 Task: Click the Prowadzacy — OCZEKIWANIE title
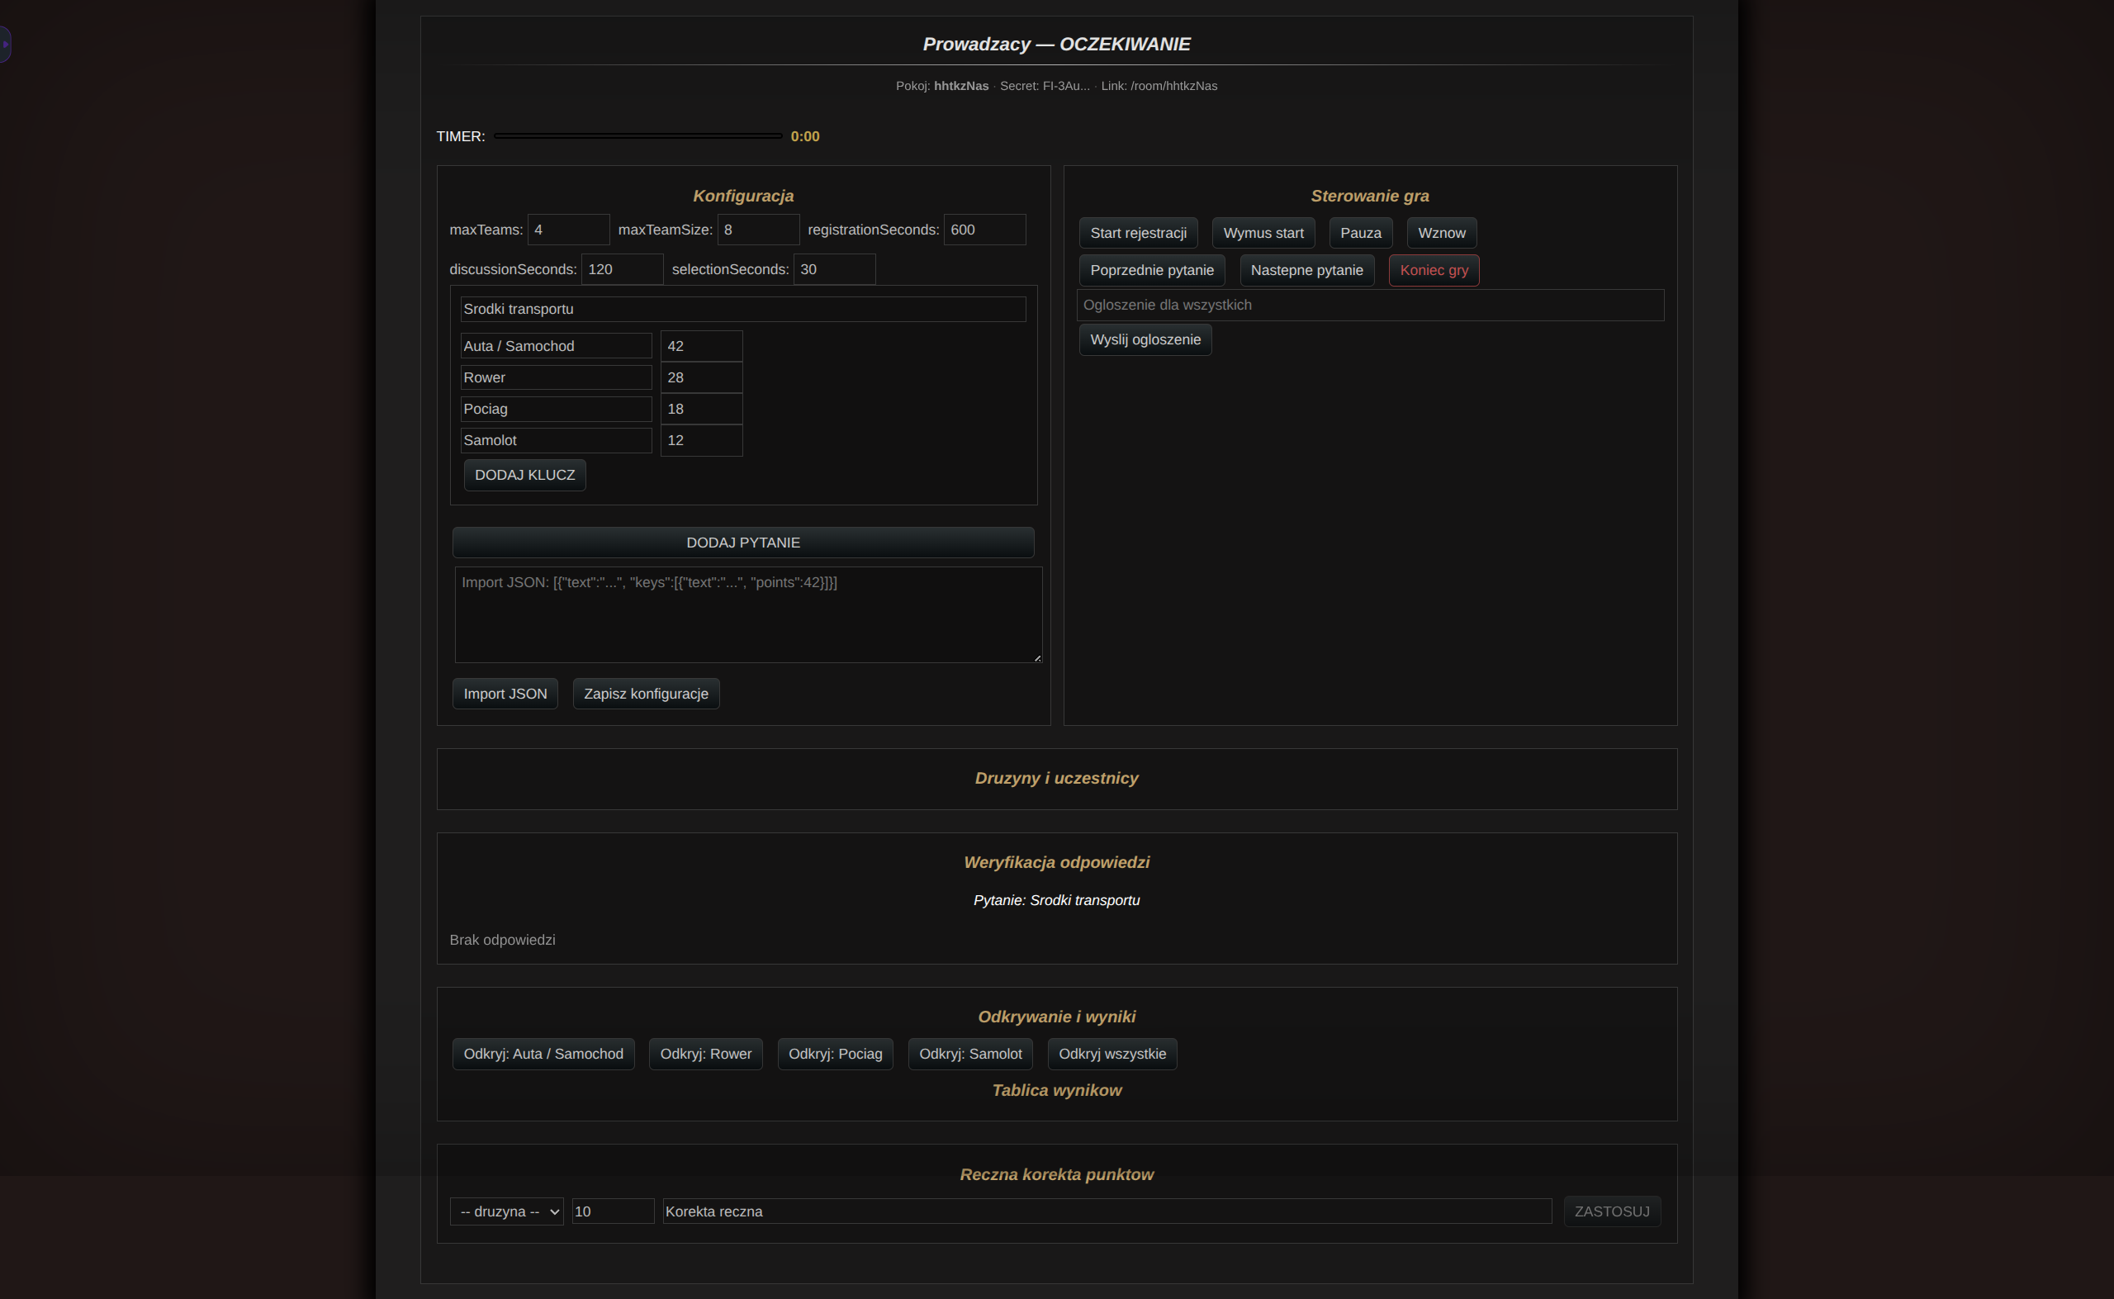(1056, 44)
